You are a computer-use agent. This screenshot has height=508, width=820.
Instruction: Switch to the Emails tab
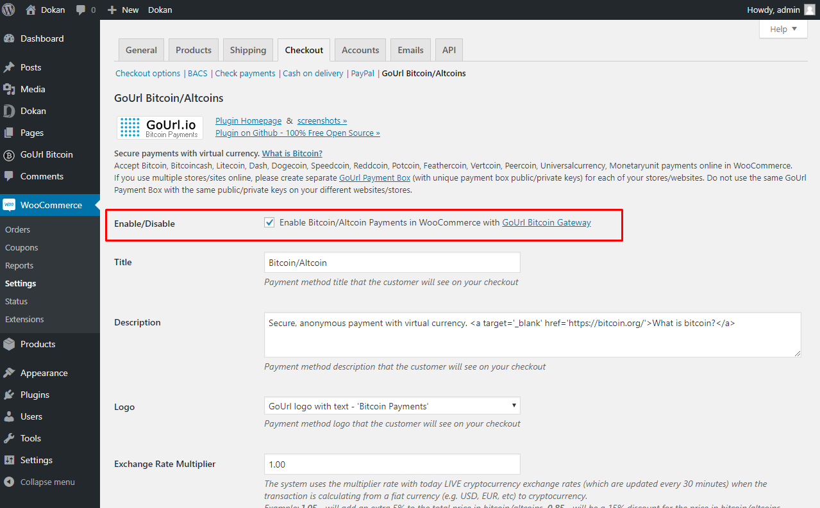click(x=410, y=50)
